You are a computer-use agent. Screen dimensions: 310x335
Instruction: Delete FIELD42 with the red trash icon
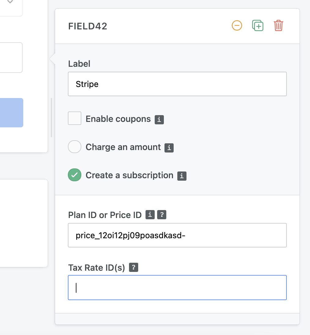279,26
